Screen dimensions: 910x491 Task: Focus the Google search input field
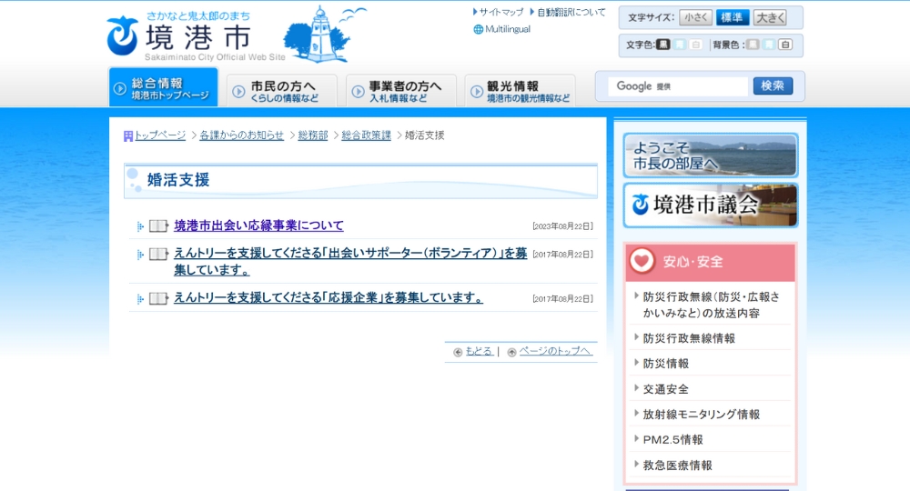678,86
